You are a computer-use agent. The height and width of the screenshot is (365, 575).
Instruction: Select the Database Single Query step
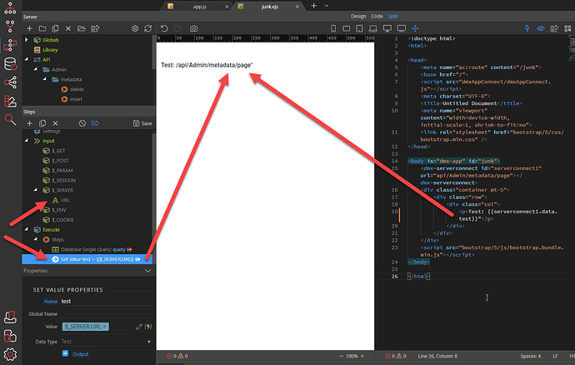click(92, 249)
